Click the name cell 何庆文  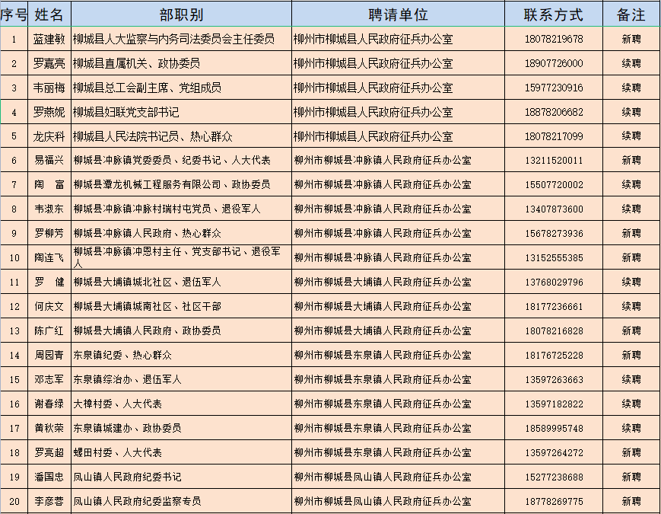(x=49, y=306)
